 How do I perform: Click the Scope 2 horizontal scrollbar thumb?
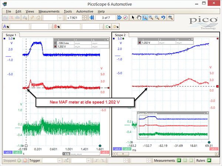click(123, 154)
